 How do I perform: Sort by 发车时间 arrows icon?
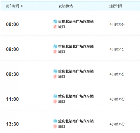coord(22,6)
